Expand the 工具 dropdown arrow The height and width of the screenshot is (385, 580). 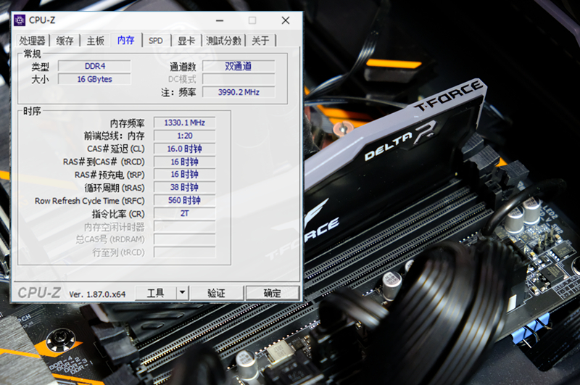(x=183, y=293)
